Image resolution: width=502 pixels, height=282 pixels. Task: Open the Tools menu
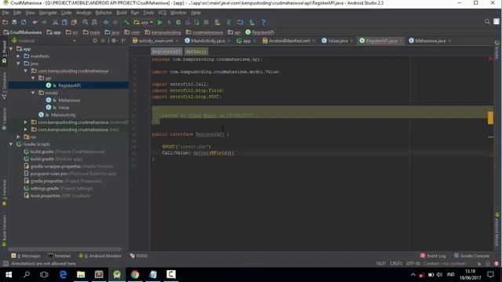point(148,13)
